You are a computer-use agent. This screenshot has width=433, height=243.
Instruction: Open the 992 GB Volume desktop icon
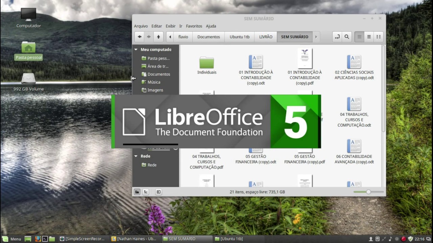[x=29, y=82]
